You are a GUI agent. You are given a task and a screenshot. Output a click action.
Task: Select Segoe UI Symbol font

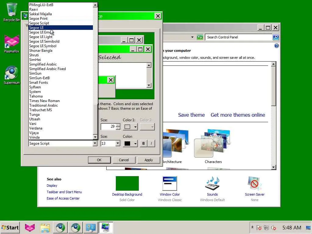[61, 46]
